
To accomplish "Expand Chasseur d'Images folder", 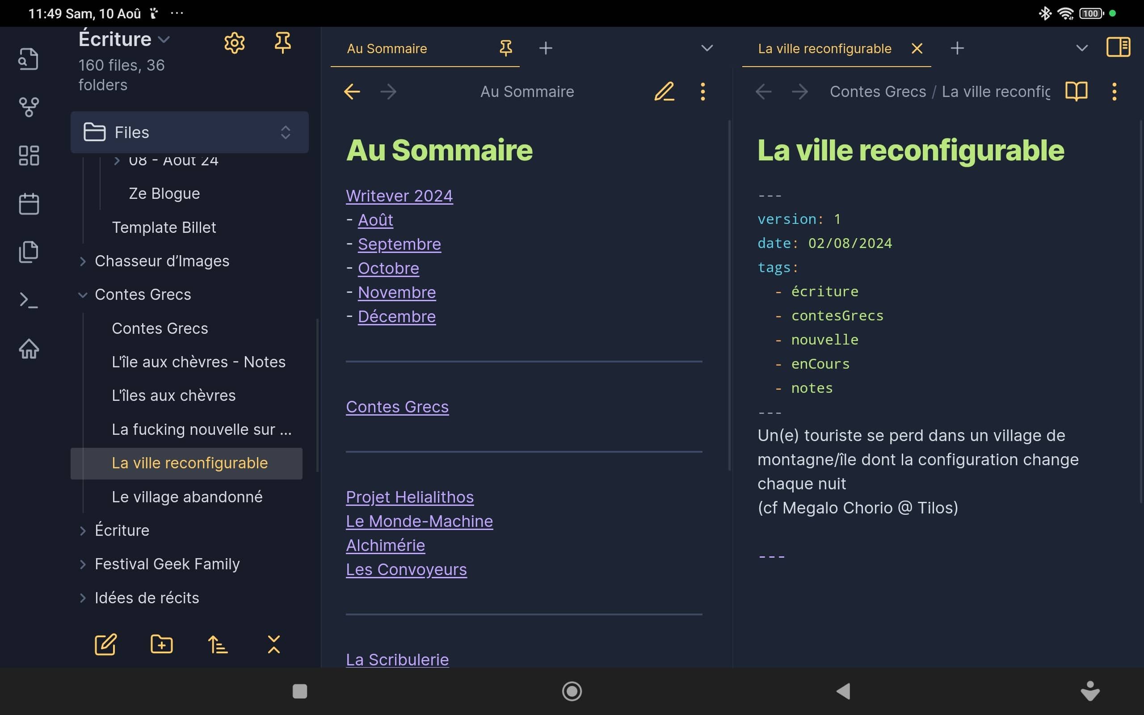I will point(83,261).
